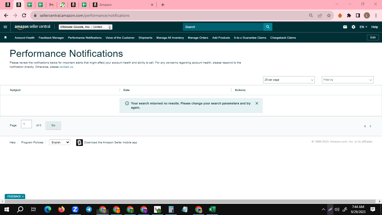Click the contact us link
This screenshot has height=215, width=382.
[66, 67]
